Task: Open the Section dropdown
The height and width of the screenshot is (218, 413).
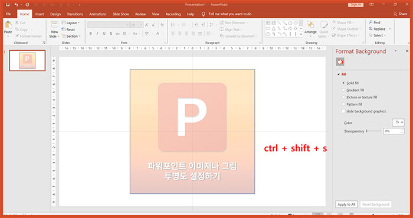Action: point(71,37)
